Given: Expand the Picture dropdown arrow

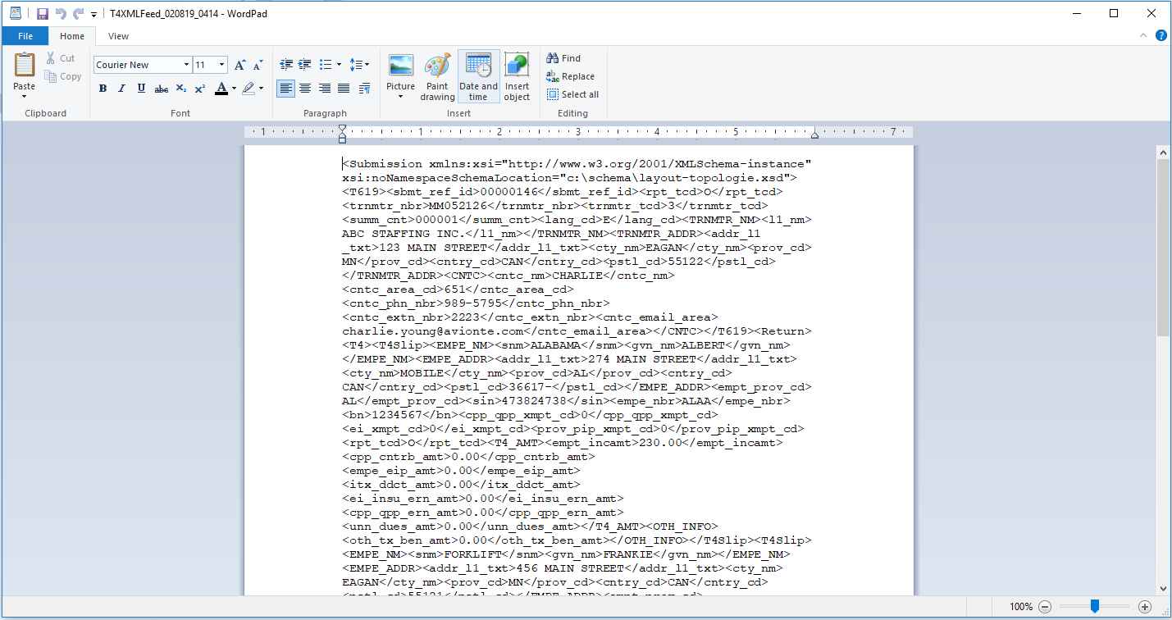Looking at the screenshot, I should click(x=401, y=96).
